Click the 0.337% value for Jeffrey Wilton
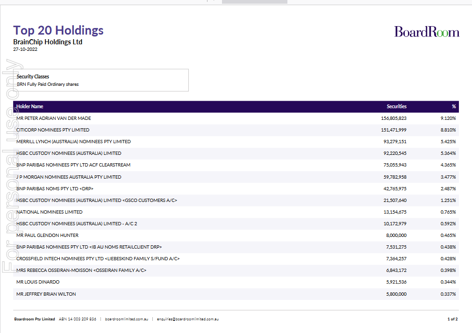This screenshot has width=472, height=333. point(448,294)
